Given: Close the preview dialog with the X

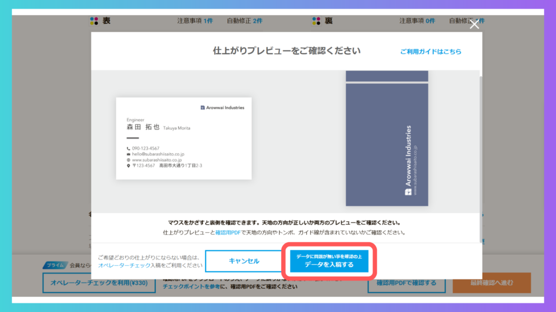Looking at the screenshot, I should tap(474, 25).
